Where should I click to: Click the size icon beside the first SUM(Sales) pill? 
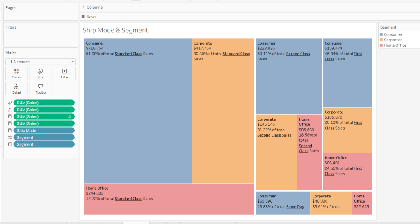click(x=10, y=103)
